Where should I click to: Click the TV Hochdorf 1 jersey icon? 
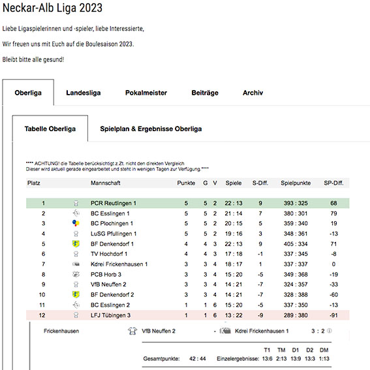tap(76, 254)
